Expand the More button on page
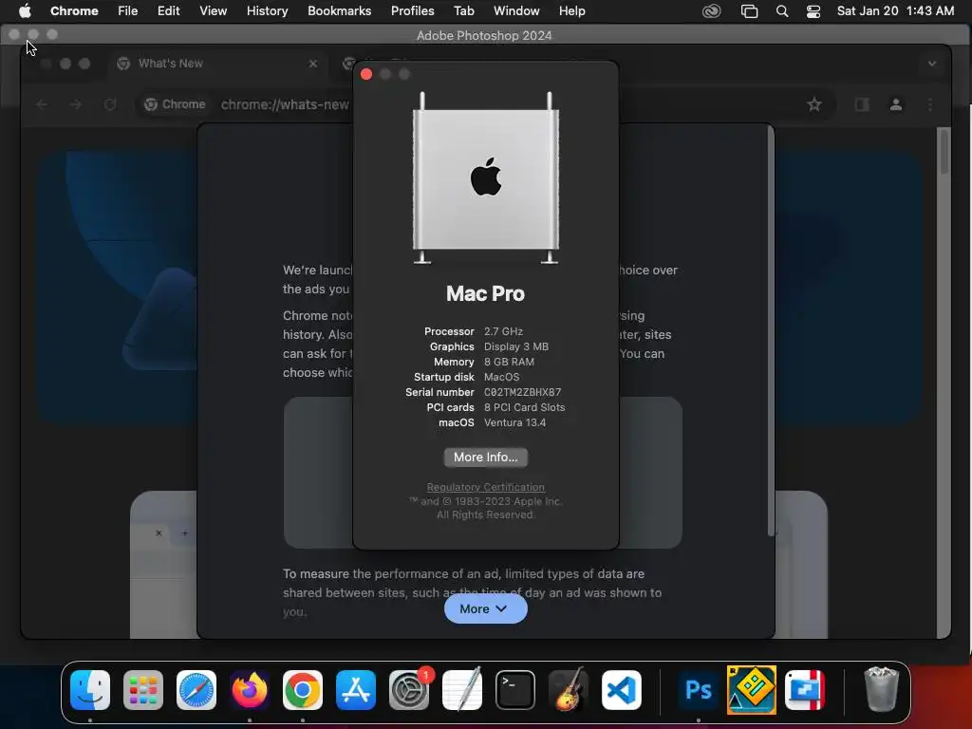This screenshot has height=729, width=972. [485, 608]
